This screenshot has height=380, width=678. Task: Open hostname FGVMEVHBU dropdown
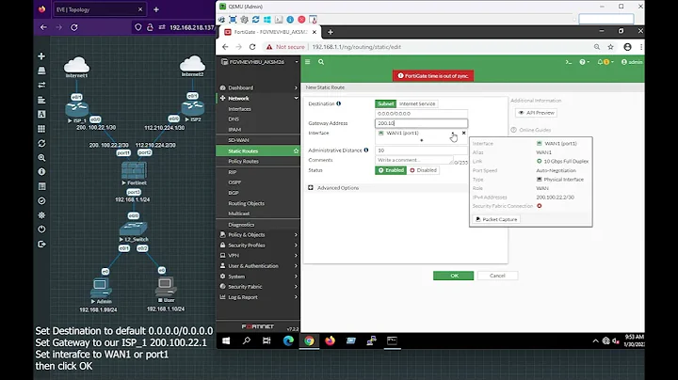point(259,62)
